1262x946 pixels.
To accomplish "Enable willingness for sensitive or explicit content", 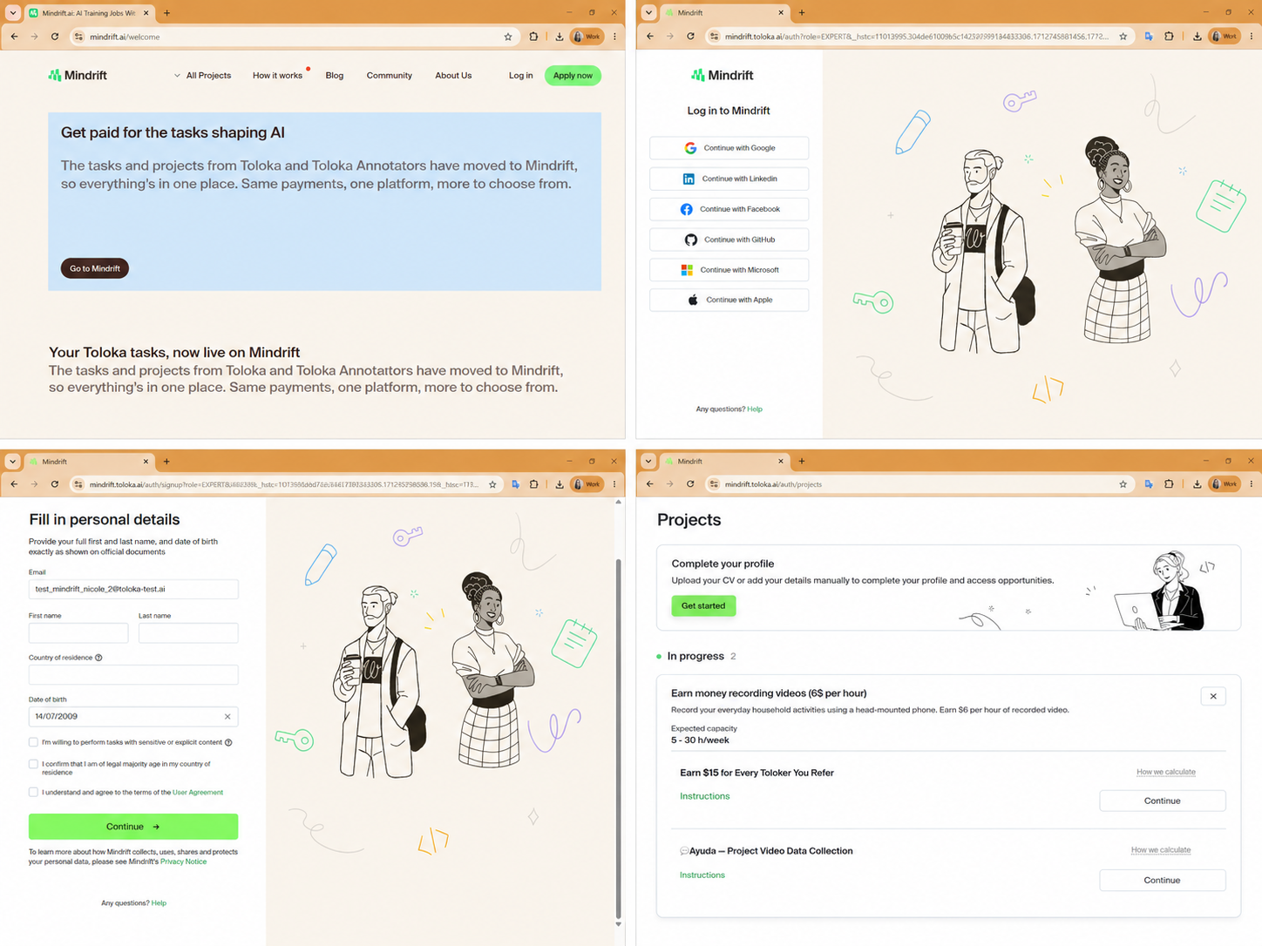I will [33, 742].
